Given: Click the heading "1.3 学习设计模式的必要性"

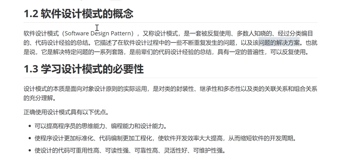Looking at the screenshot, I should pos(84,69).
